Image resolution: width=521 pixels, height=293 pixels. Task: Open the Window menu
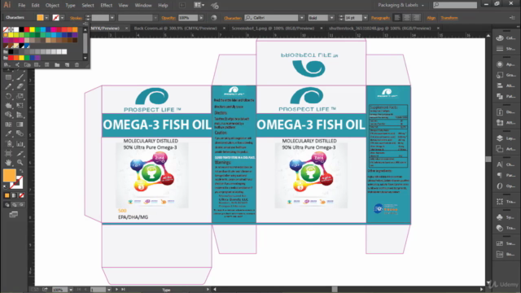click(143, 6)
